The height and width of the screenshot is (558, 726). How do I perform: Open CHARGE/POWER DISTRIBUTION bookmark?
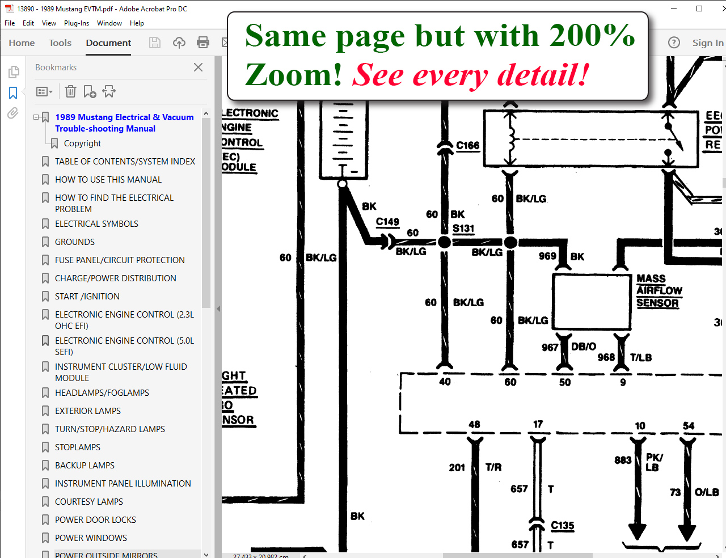(x=116, y=278)
